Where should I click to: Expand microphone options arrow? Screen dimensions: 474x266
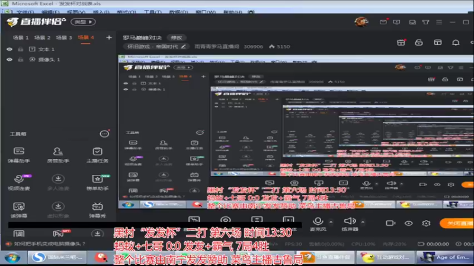point(331,222)
